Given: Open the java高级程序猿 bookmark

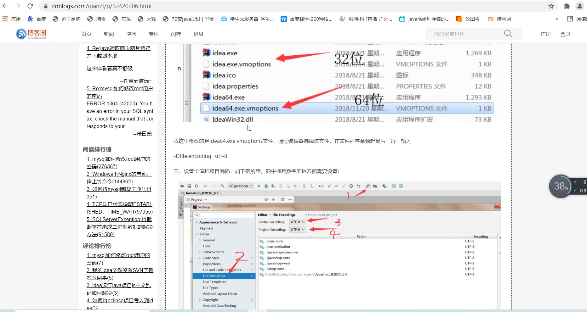Looking at the screenshot, I should coord(424,19).
